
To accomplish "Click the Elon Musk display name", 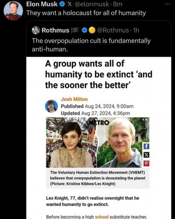I will click(42, 4).
